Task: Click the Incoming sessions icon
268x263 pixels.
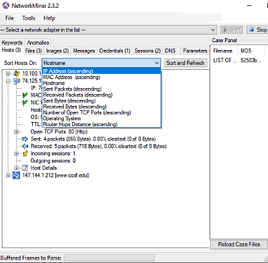Action: click(25, 154)
